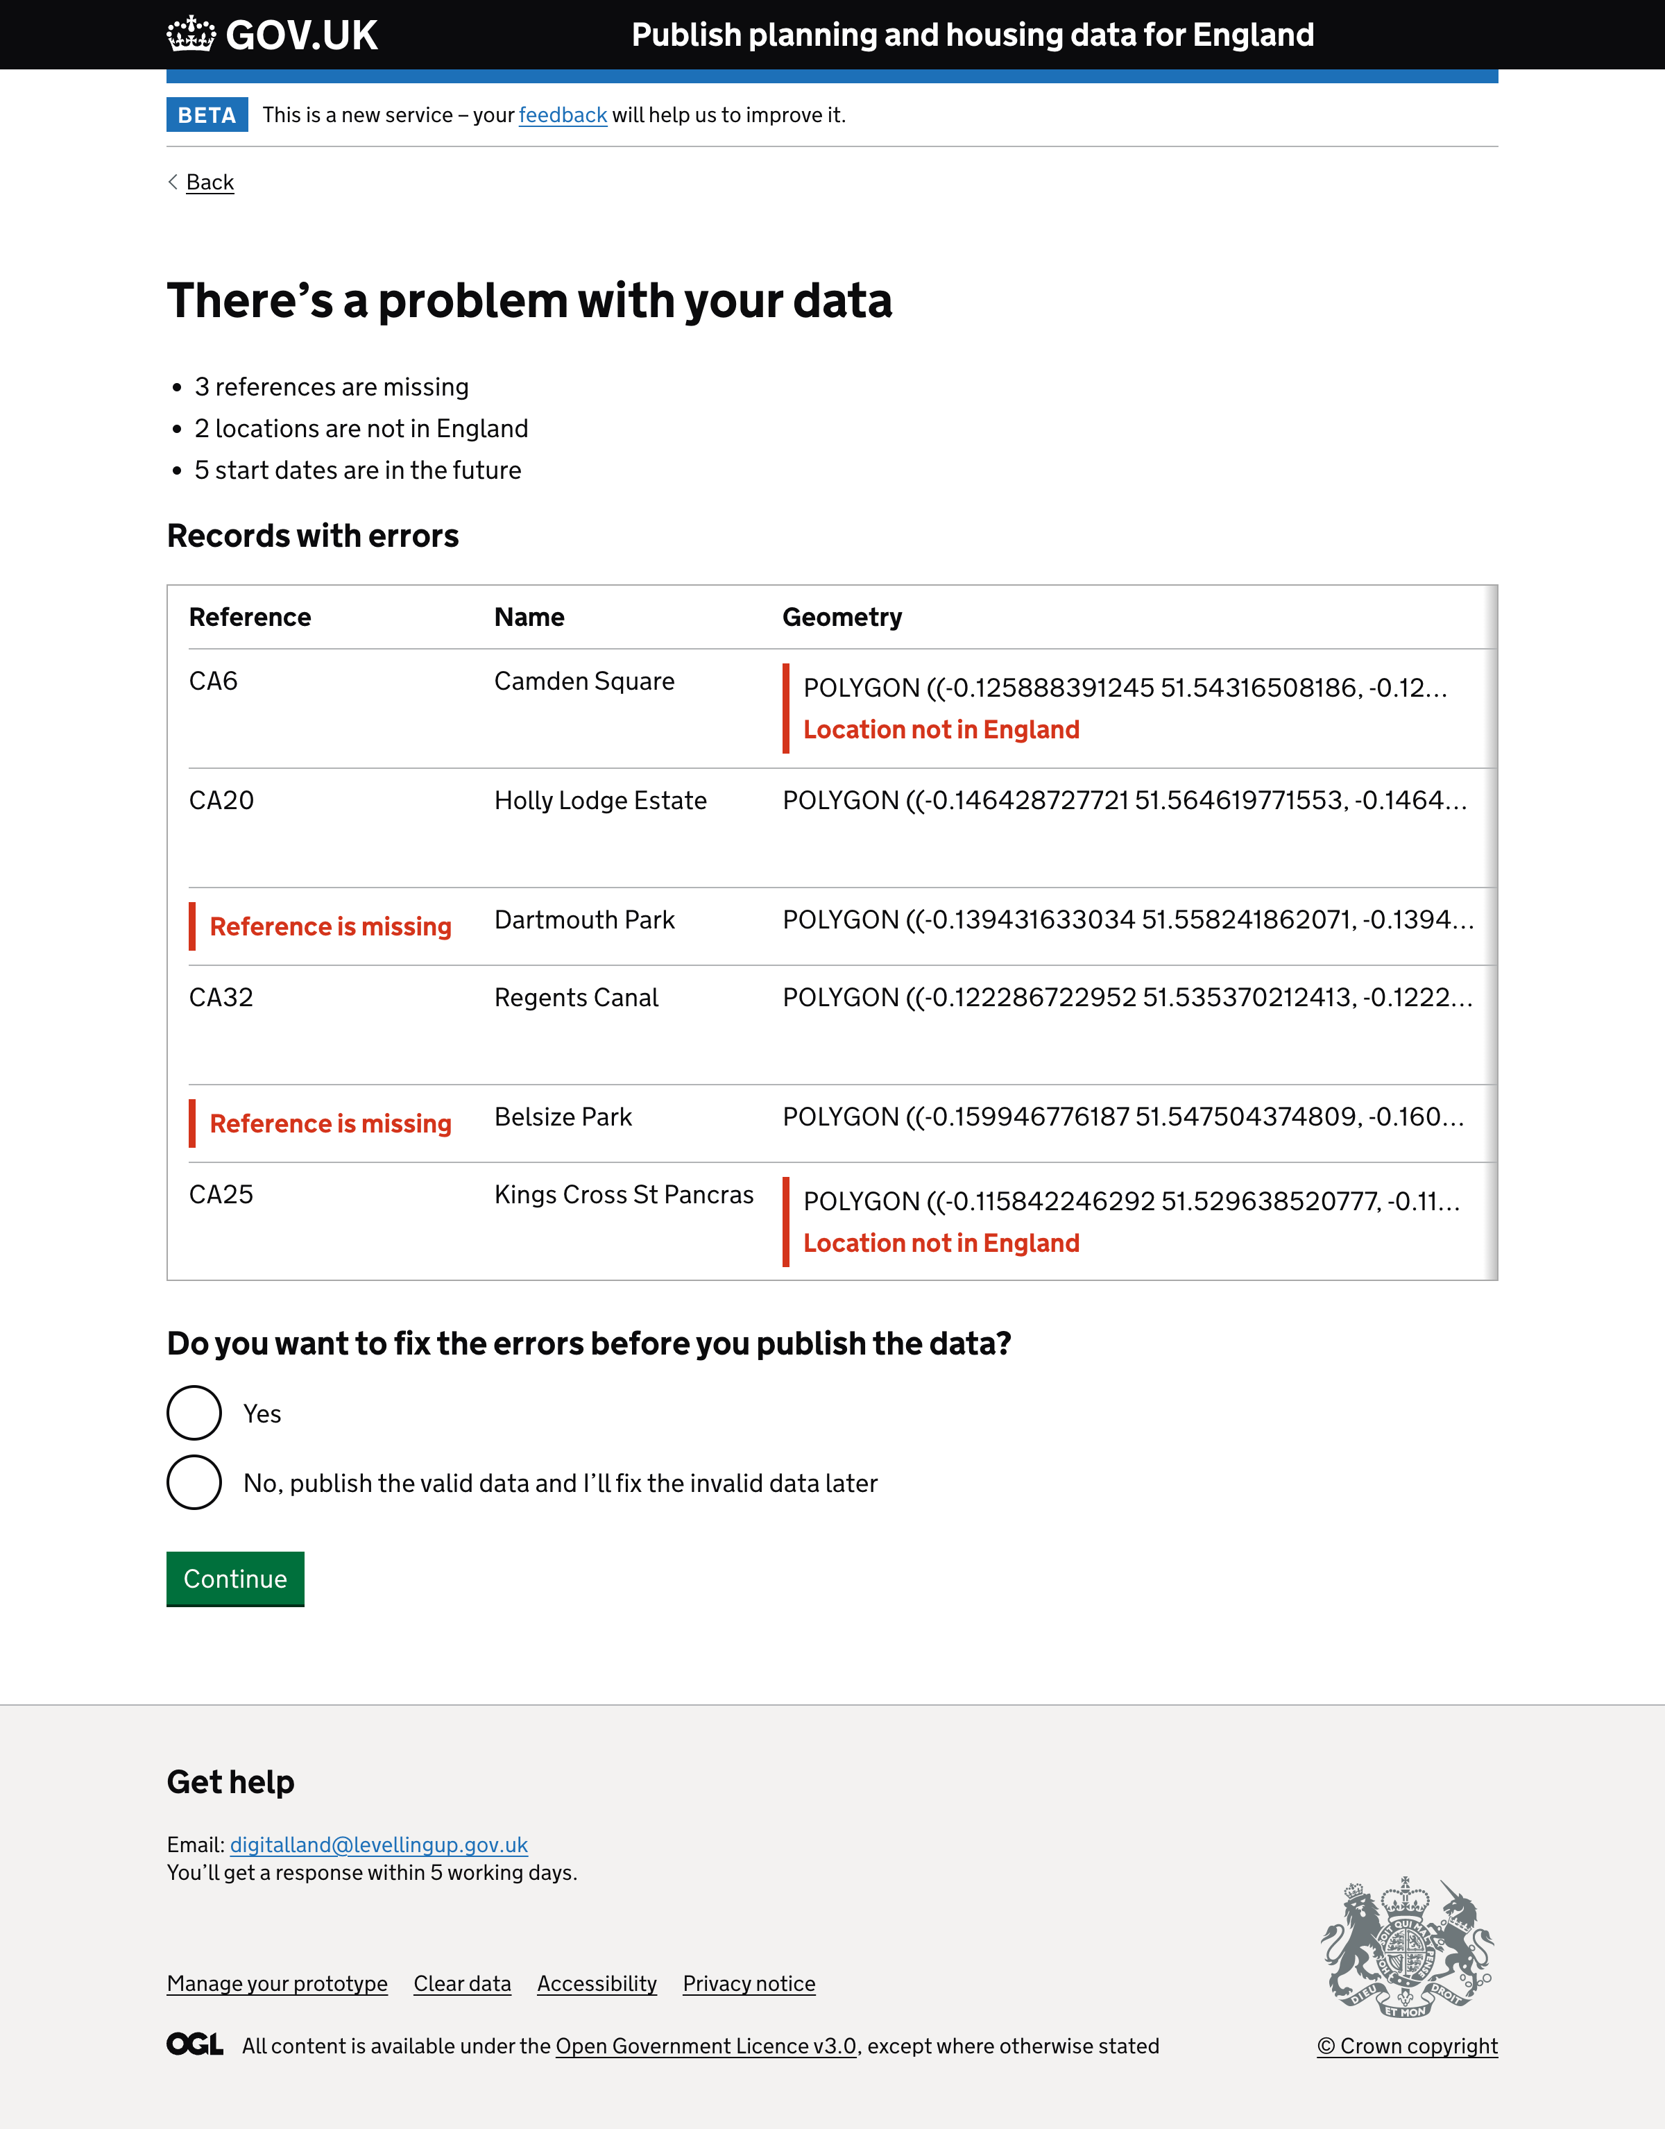Open the Accessibility footer link
This screenshot has height=2129, width=1665.
597,1984
